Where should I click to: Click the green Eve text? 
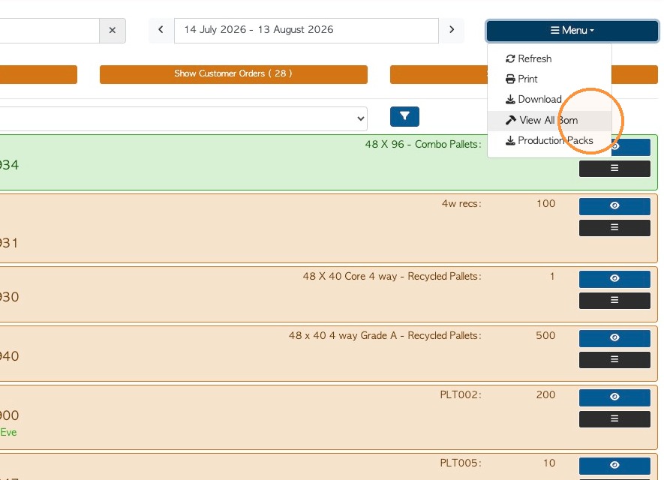point(8,433)
